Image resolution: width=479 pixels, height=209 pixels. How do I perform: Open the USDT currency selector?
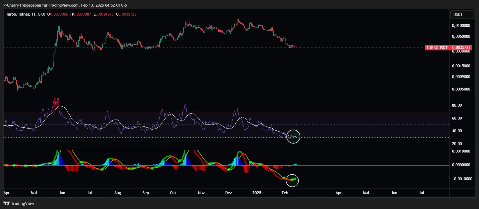pyautogui.click(x=462, y=15)
